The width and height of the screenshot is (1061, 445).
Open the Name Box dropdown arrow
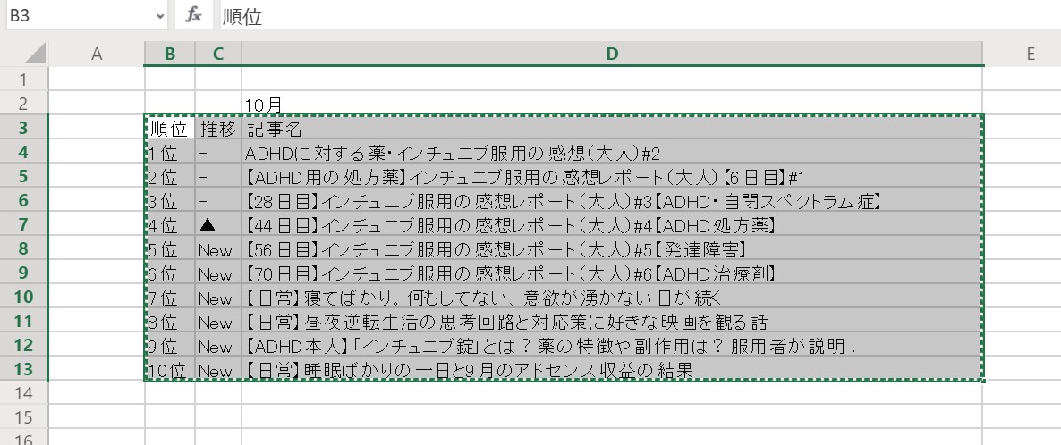pyautogui.click(x=160, y=15)
